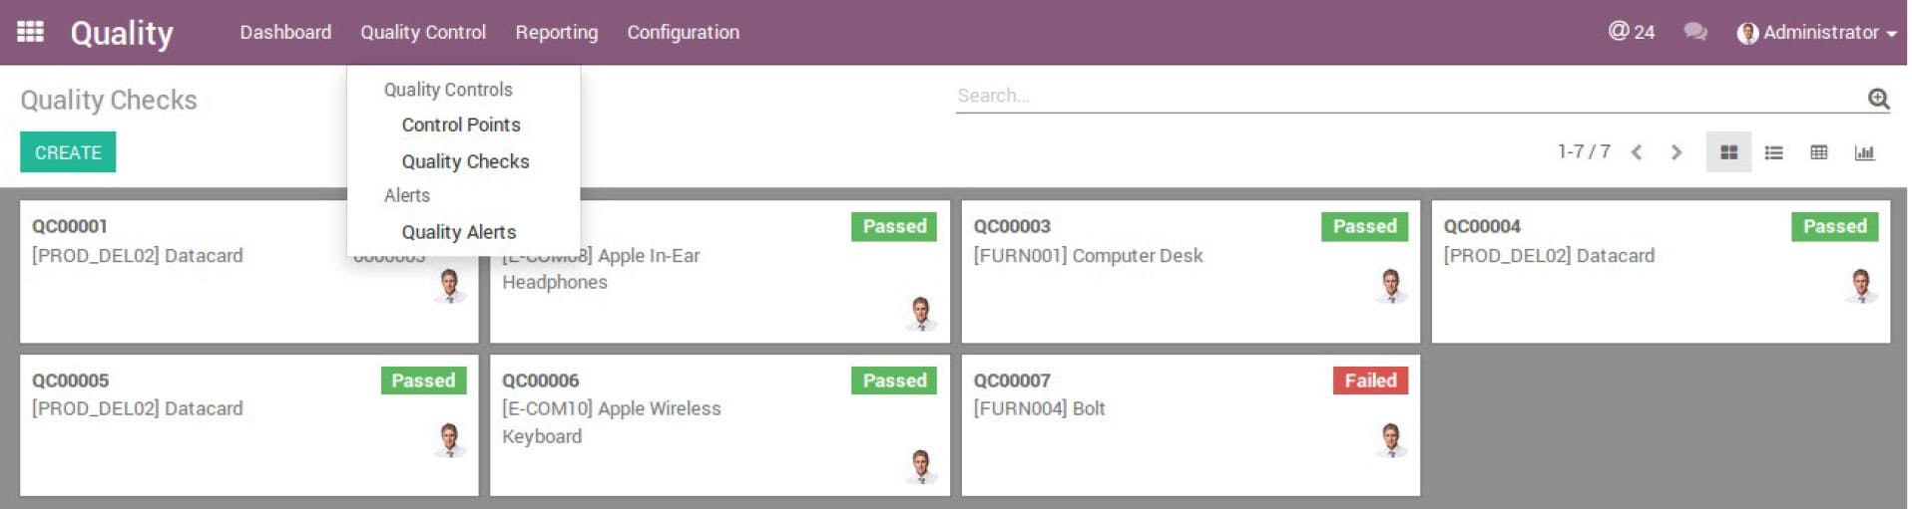This screenshot has width=1912, height=509.
Task: Open the QC00007 Bolt failed card
Action: click(x=1190, y=425)
